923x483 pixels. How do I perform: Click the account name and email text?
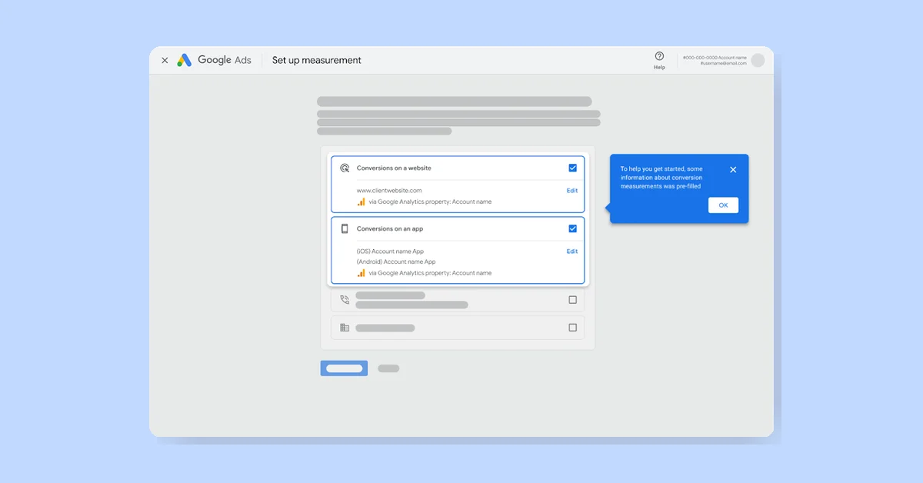tap(715, 60)
